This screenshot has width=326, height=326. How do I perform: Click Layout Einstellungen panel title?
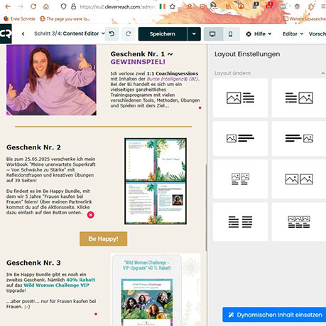[247, 54]
